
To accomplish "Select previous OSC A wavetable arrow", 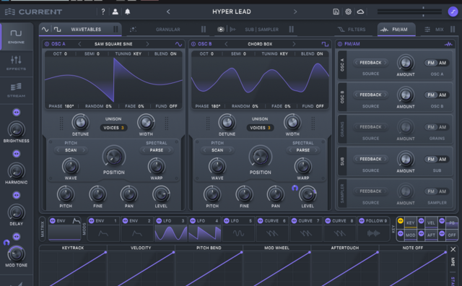I will (x=79, y=44).
